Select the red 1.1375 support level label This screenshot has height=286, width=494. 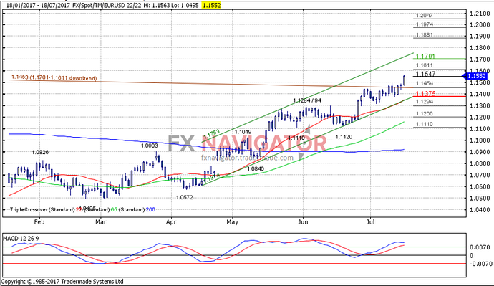pos(426,94)
